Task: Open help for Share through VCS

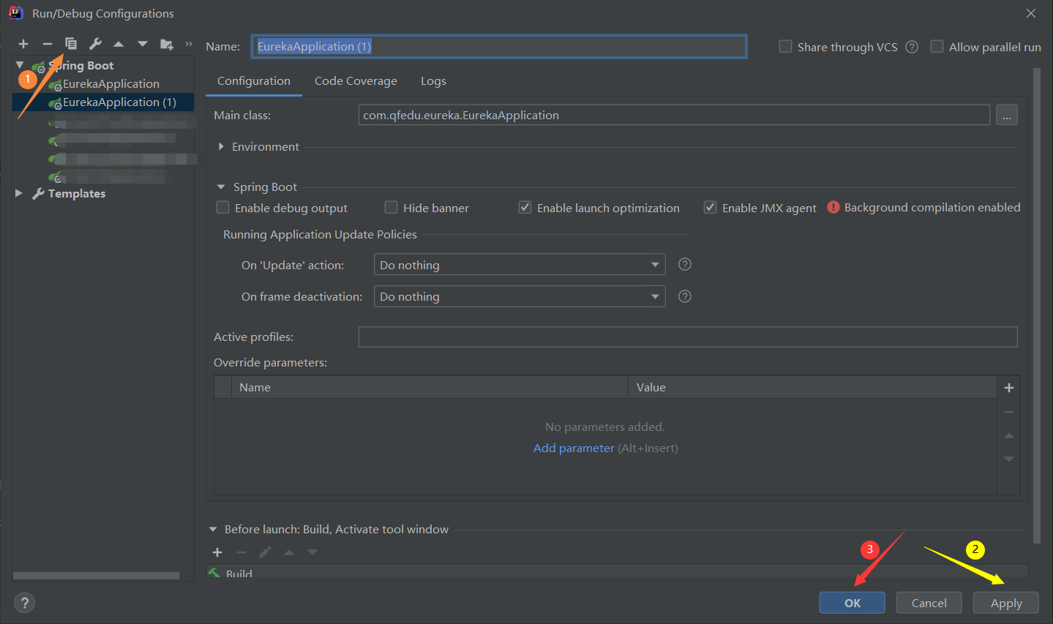Action: coord(912,47)
